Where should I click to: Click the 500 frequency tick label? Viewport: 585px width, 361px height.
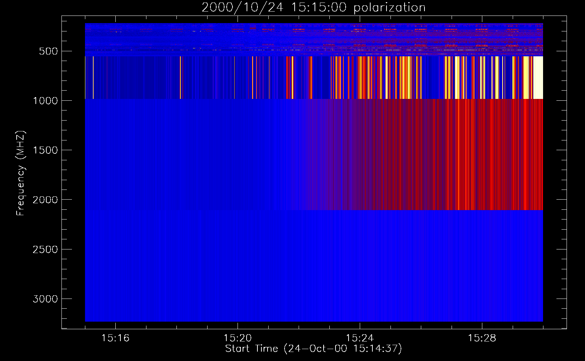(48, 51)
